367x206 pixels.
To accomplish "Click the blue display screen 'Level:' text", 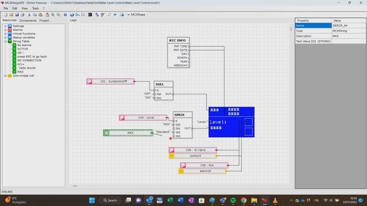I will [x=218, y=122].
